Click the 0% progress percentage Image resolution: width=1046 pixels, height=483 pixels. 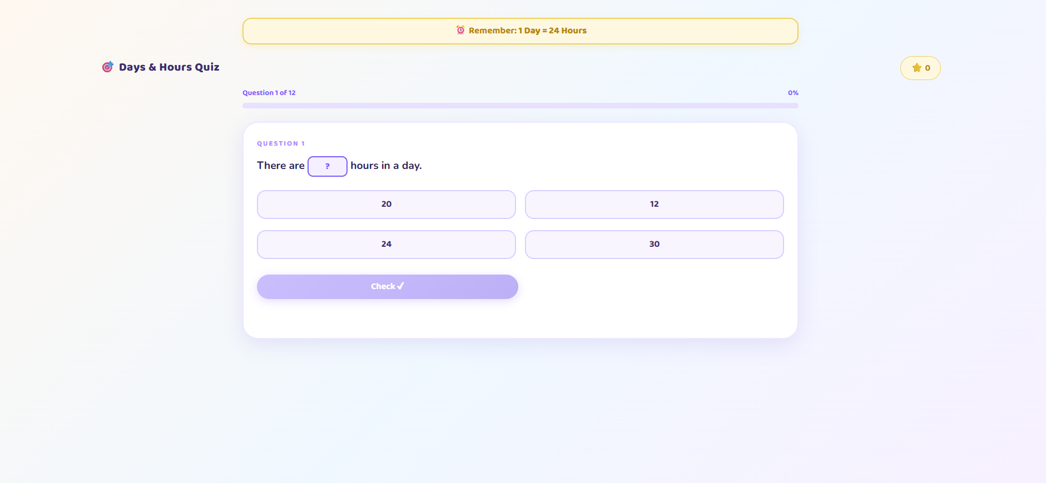point(792,93)
